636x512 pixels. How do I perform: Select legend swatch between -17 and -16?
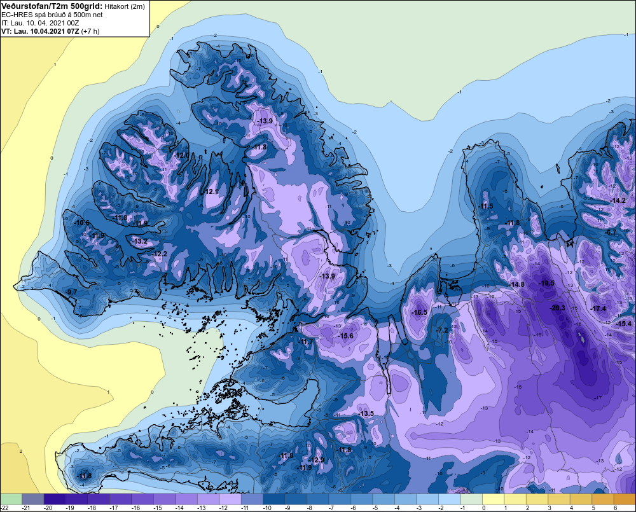point(120,499)
